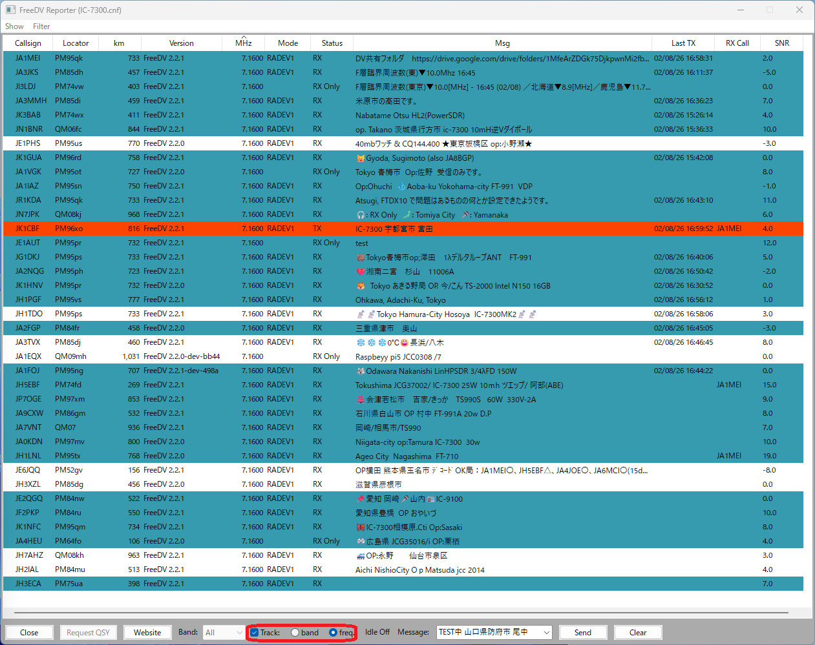
Task: Click inside the Message text field
Action: pyautogui.click(x=488, y=633)
